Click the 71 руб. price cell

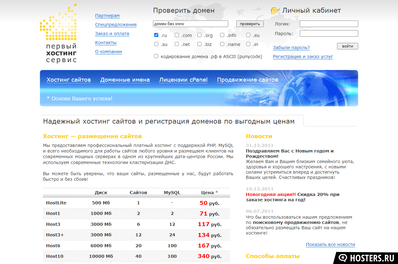pyautogui.click(x=210, y=214)
